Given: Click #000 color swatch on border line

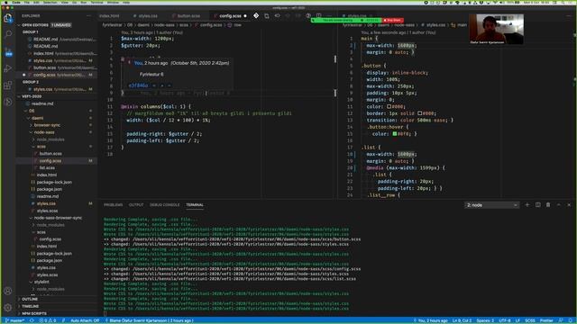Looking at the screenshot, I should pos(420,113).
